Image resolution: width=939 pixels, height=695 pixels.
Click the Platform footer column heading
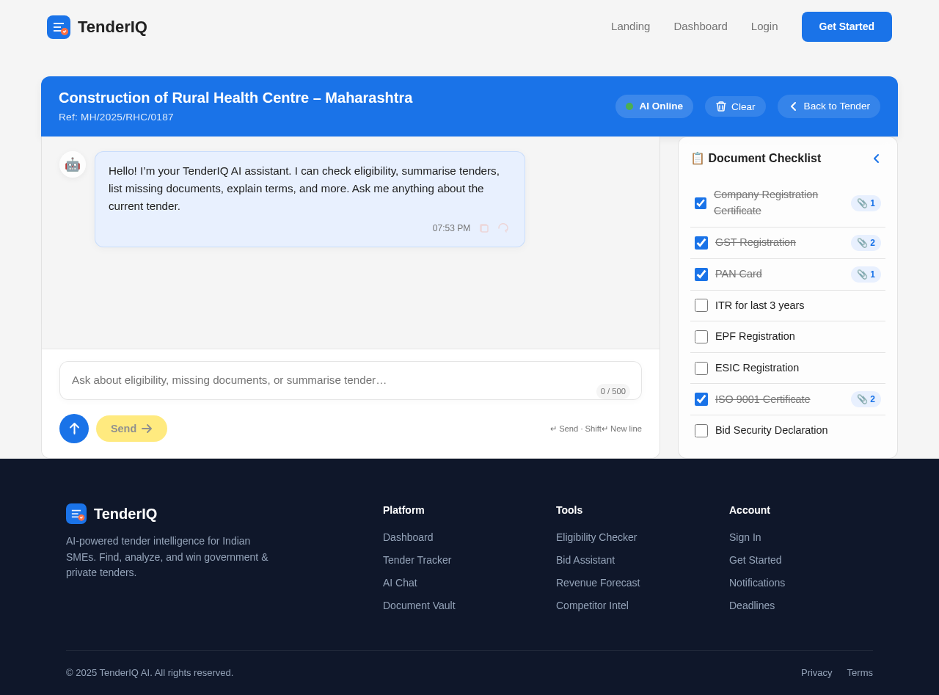click(x=403, y=510)
